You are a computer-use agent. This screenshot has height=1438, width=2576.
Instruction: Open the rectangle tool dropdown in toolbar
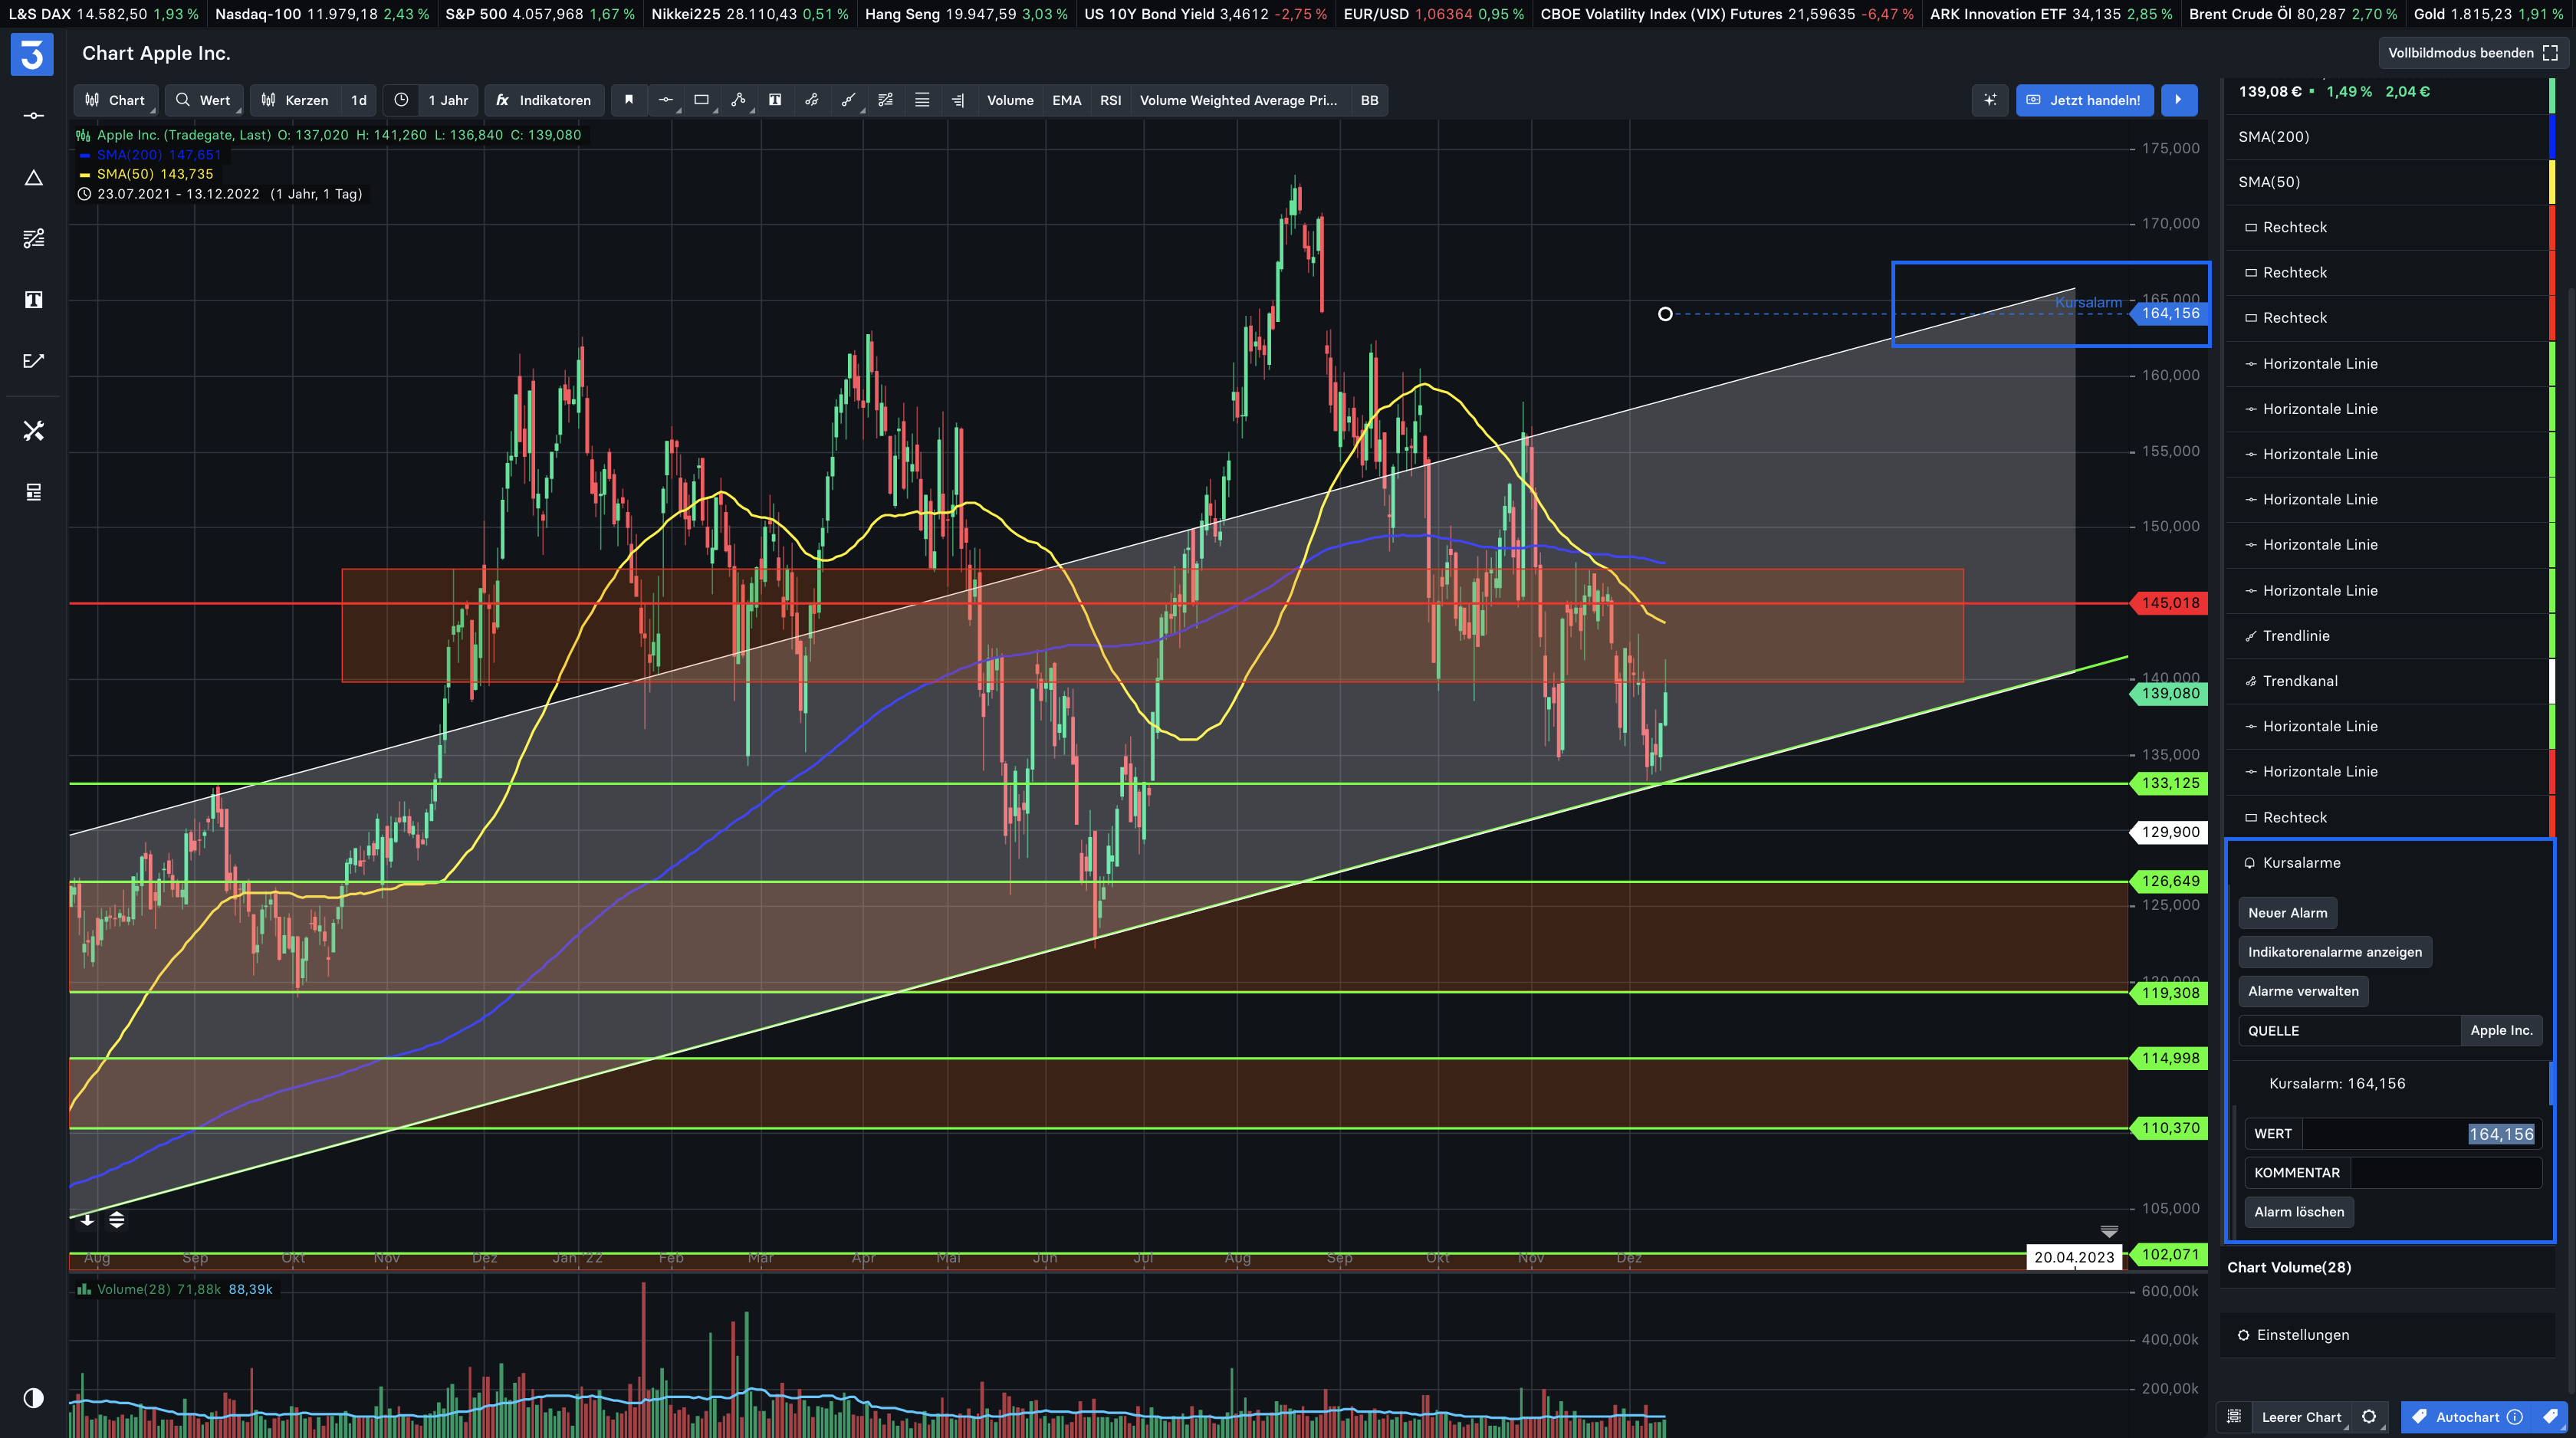pyautogui.click(x=702, y=100)
